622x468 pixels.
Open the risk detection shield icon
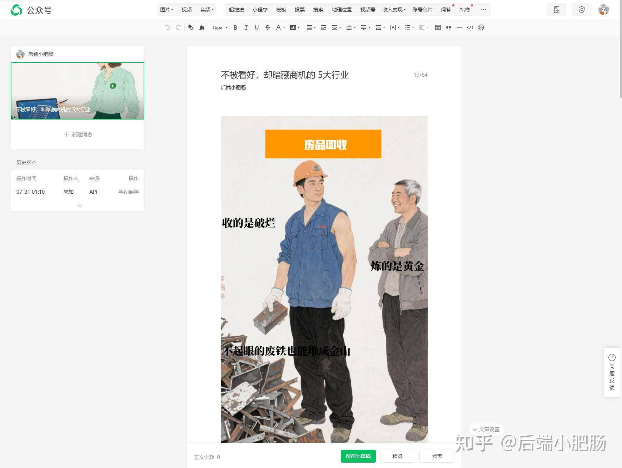[x=581, y=10]
